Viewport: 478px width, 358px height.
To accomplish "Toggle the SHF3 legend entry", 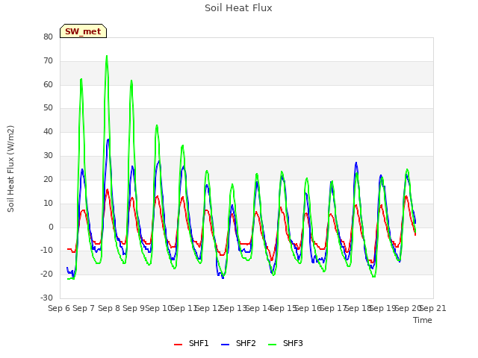I will (285, 343).
